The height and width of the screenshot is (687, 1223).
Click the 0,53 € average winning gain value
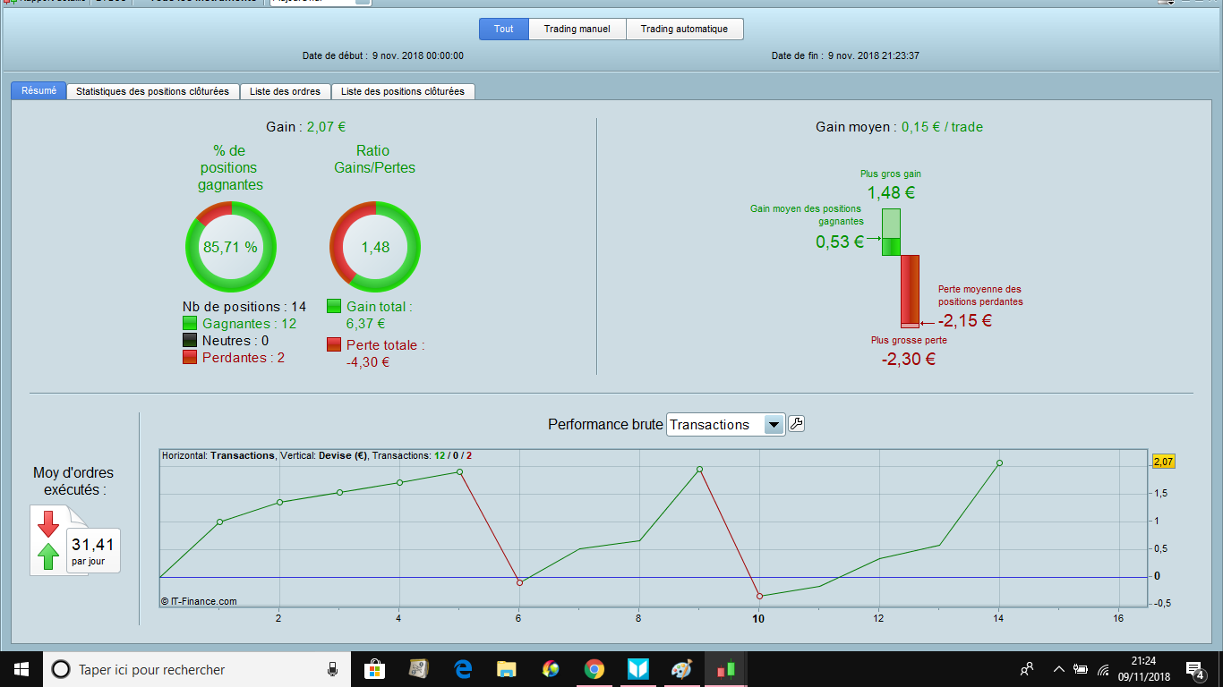[x=840, y=242]
